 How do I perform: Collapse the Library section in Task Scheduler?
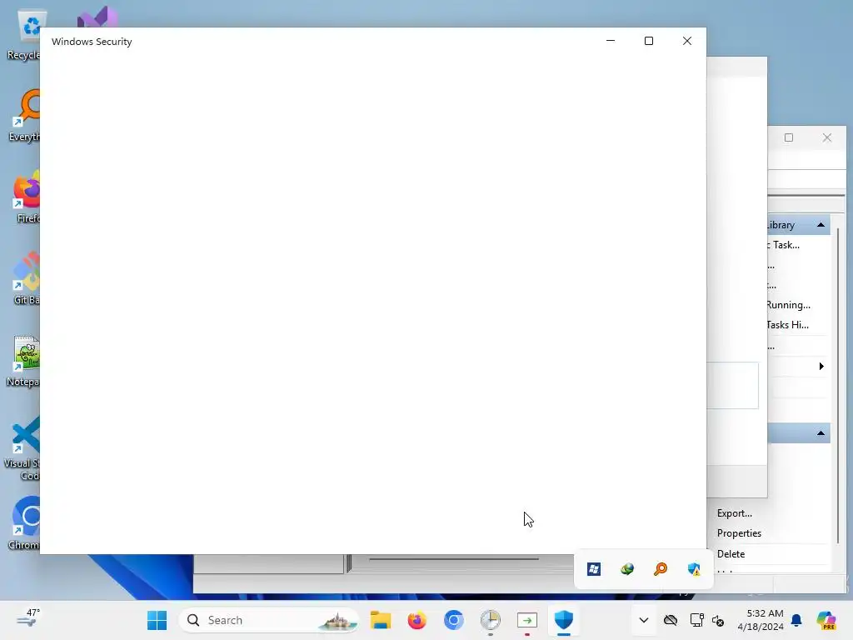coord(821,225)
